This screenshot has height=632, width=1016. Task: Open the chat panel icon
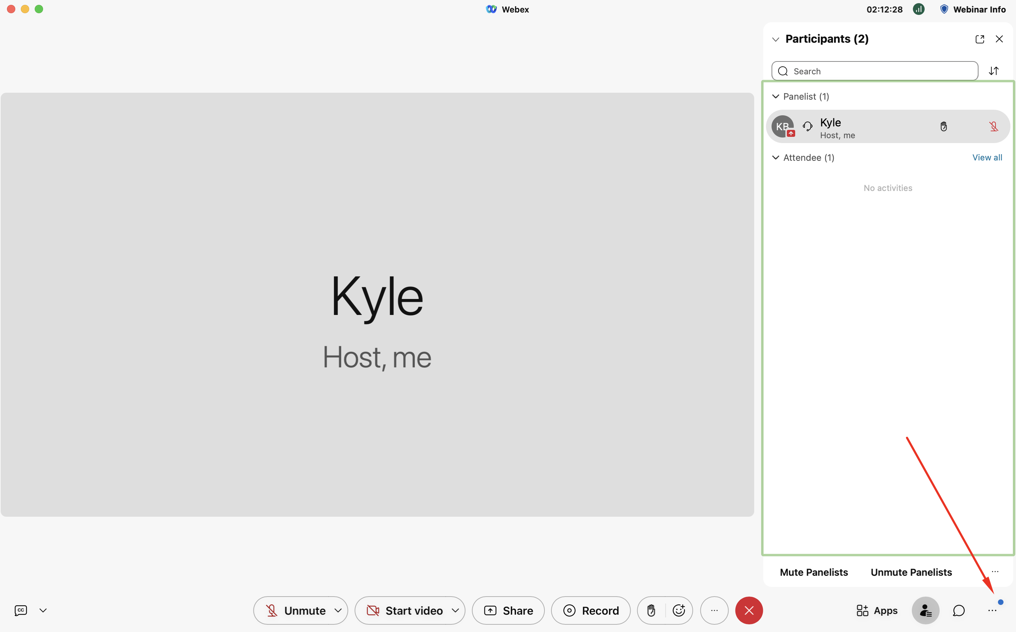click(959, 611)
